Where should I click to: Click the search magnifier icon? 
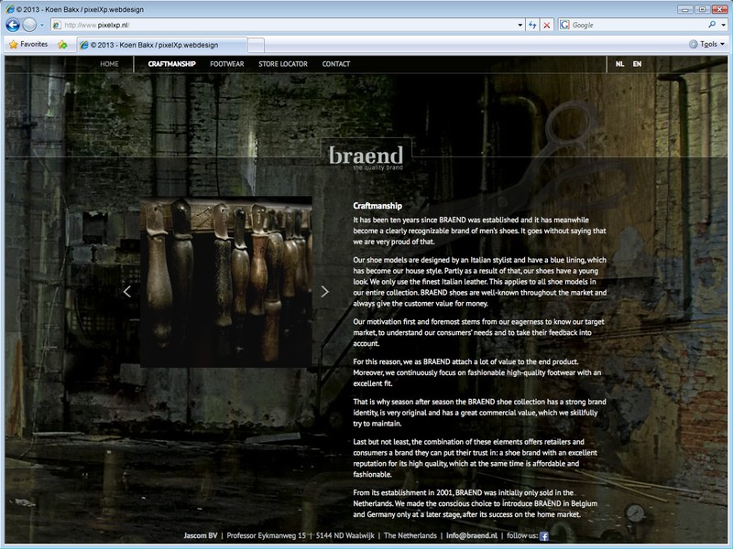click(x=712, y=25)
